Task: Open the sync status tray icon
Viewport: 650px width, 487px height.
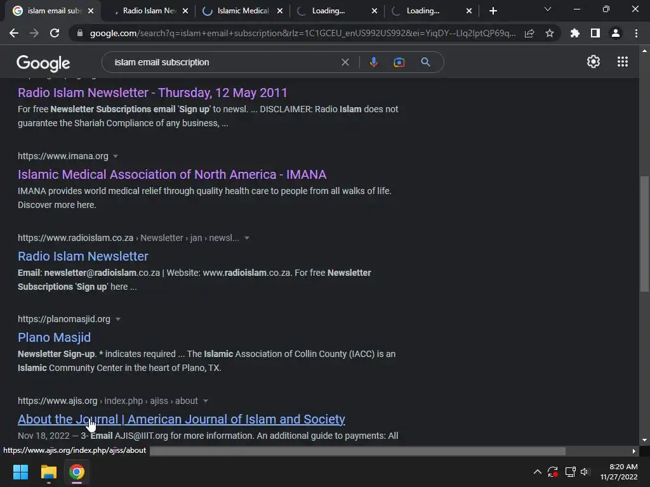Action: pos(553,472)
